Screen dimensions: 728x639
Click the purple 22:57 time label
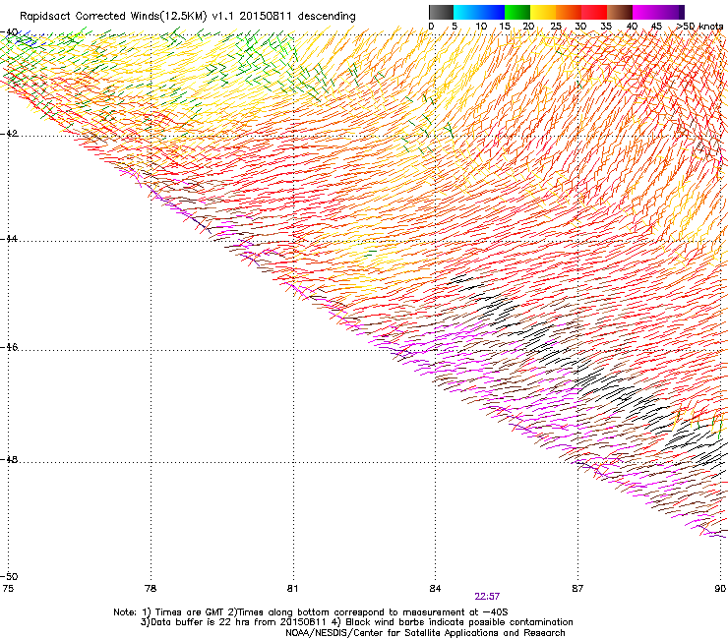(x=487, y=597)
